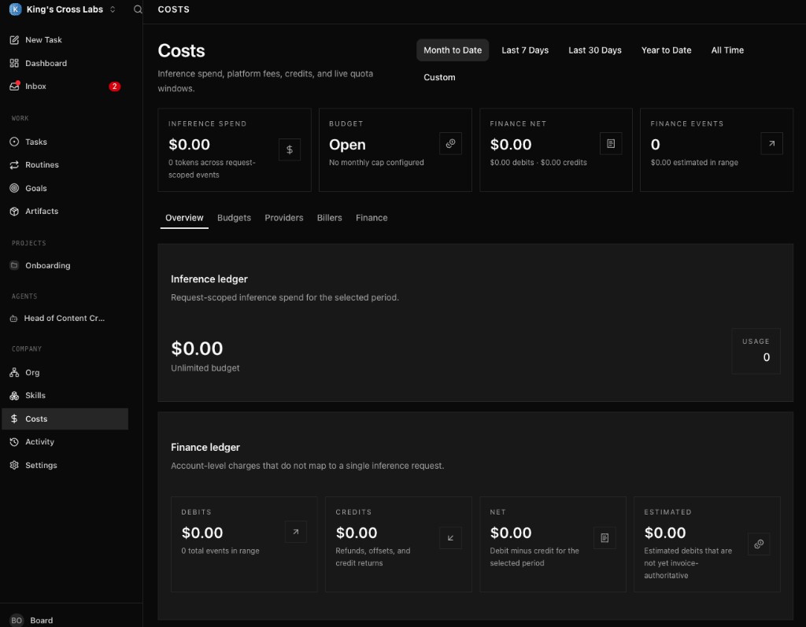Click the Settings gear icon
Viewport: 806px width, 627px height.
click(14, 465)
